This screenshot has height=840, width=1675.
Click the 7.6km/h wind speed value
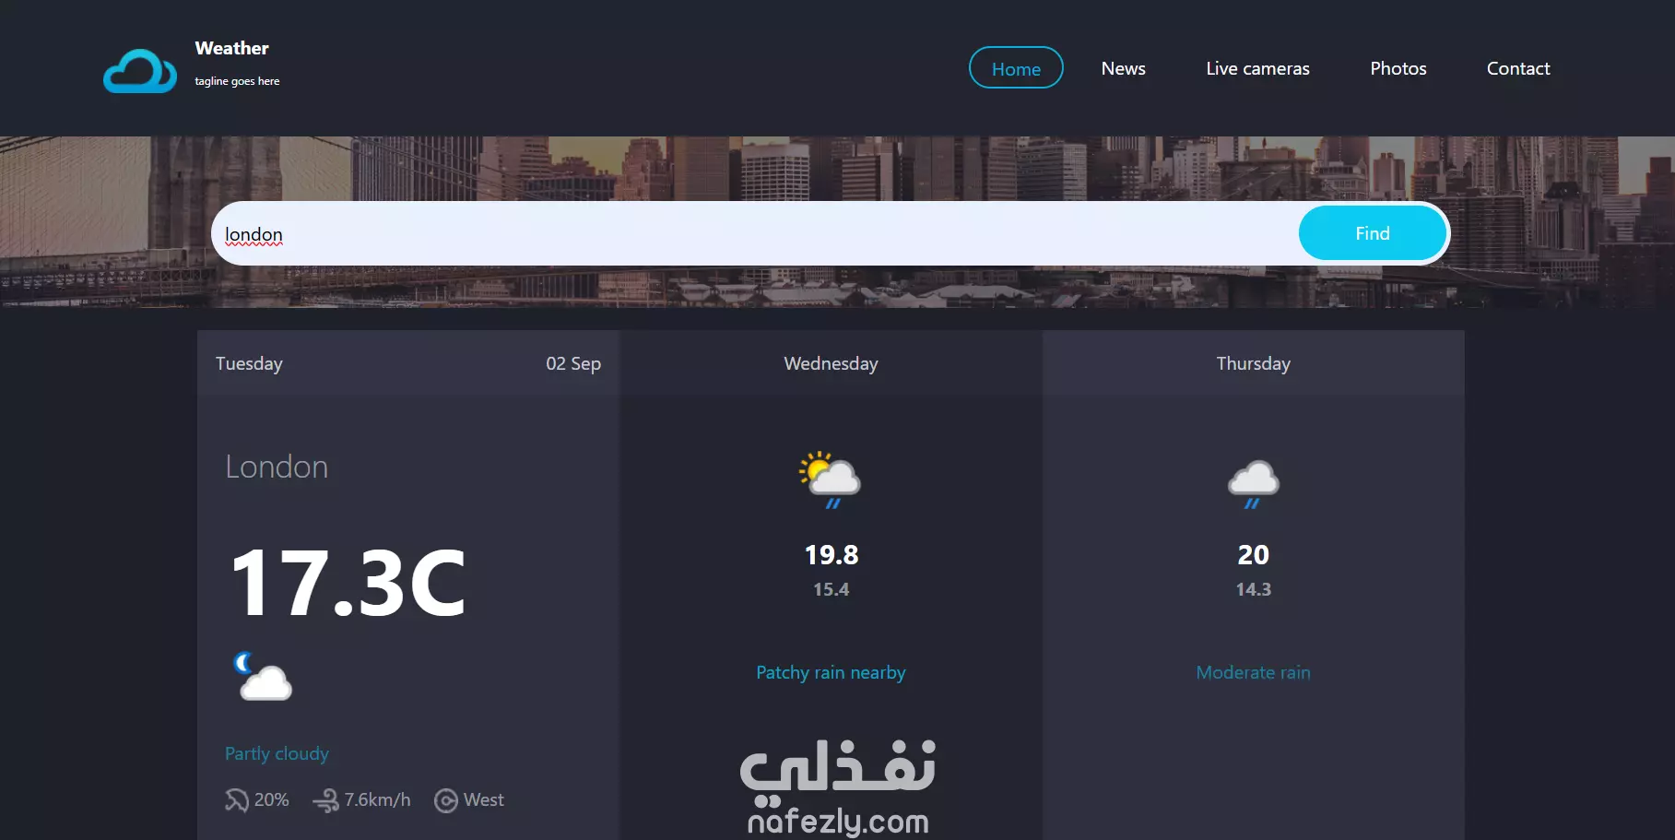tap(377, 799)
